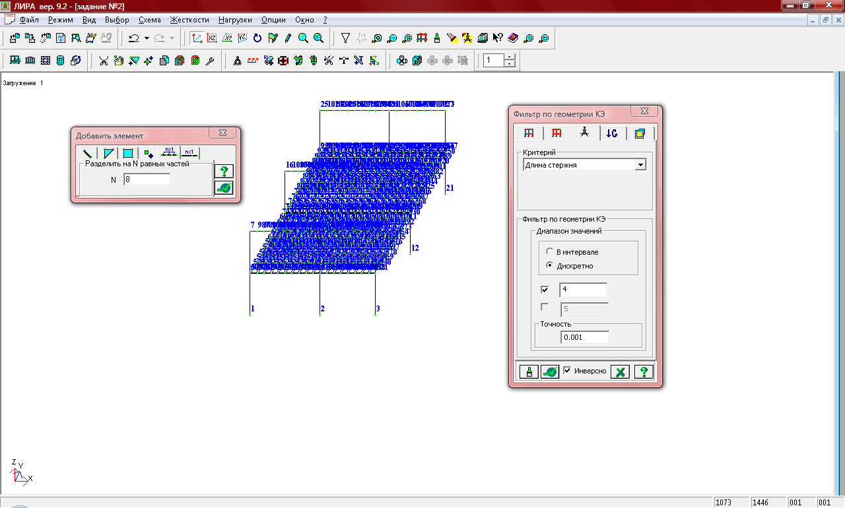
Task: Select the add bar tab in Добавить элемент
Action: (x=88, y=153)
